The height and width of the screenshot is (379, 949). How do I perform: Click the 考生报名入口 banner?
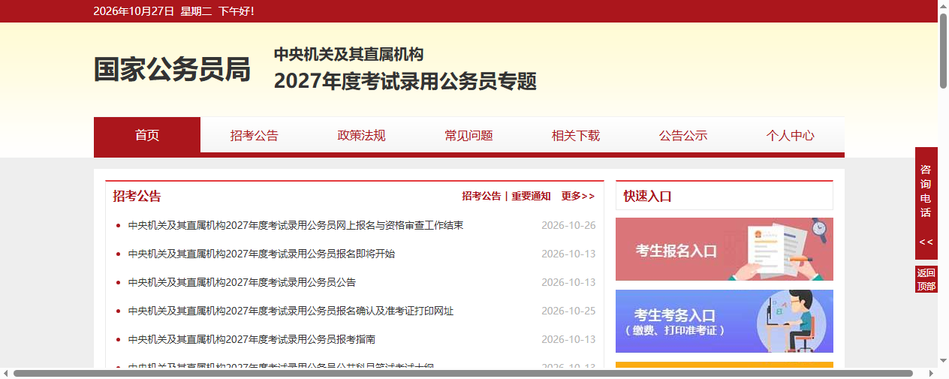[x=725, y=249]
